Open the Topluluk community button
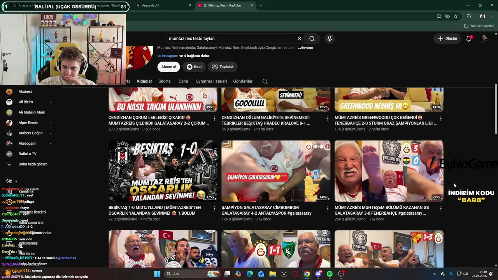The height and width of the screenshot is (280, 498). [223, 67]
